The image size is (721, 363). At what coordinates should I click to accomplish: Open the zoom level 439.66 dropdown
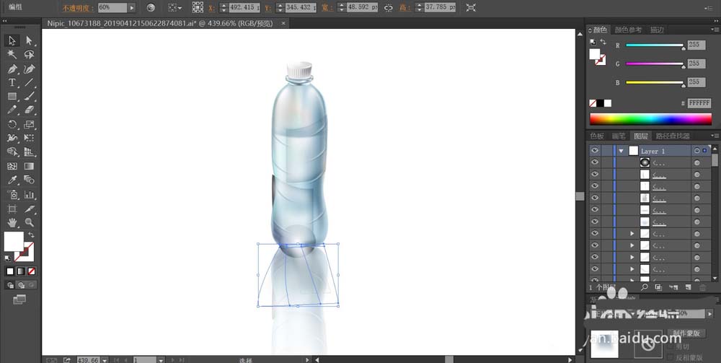(x=105, y=360)
